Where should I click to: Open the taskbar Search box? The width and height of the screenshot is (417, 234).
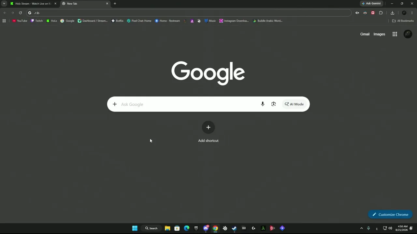[151, 228]
